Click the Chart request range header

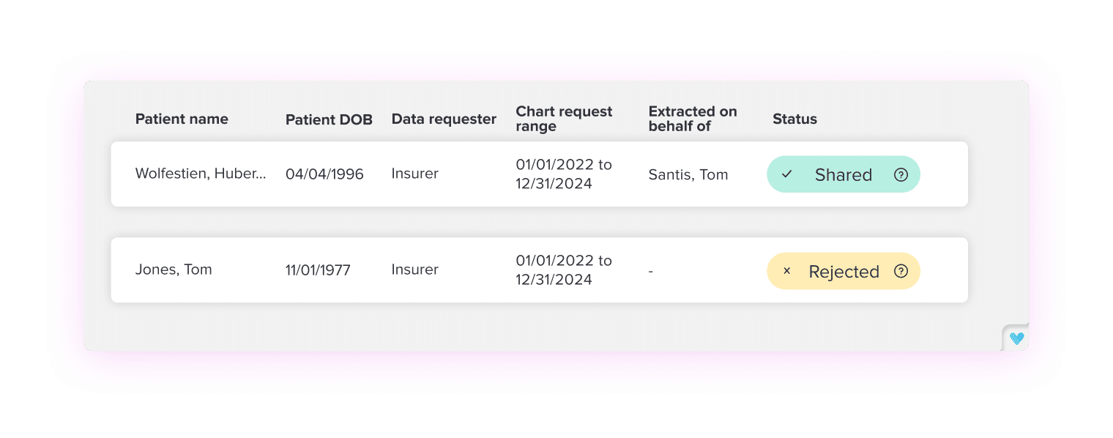click(x=564, y=119)
